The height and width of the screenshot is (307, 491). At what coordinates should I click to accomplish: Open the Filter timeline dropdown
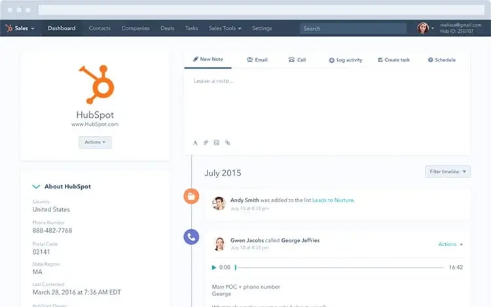(x=448, y=172)
